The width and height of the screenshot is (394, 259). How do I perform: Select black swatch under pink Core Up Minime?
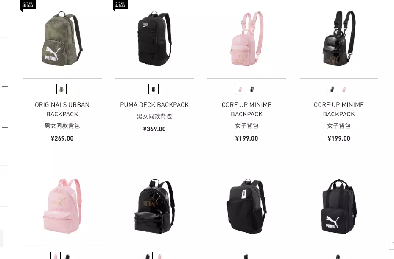[x=252, y=89]
